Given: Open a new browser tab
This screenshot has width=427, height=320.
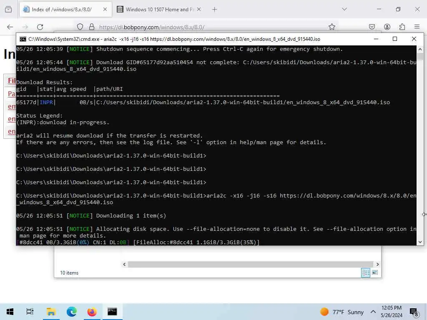Looking at the screenshot, I should (215, 10).
